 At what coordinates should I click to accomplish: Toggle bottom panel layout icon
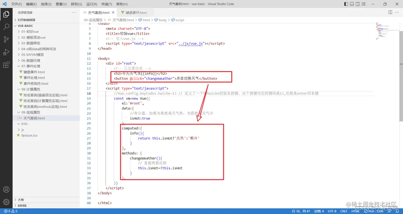tap(352, 4)
